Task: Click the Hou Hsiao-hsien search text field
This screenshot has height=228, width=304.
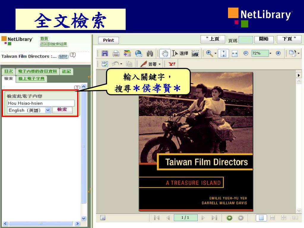Action: pyautogui.click(x=41, y=103)
